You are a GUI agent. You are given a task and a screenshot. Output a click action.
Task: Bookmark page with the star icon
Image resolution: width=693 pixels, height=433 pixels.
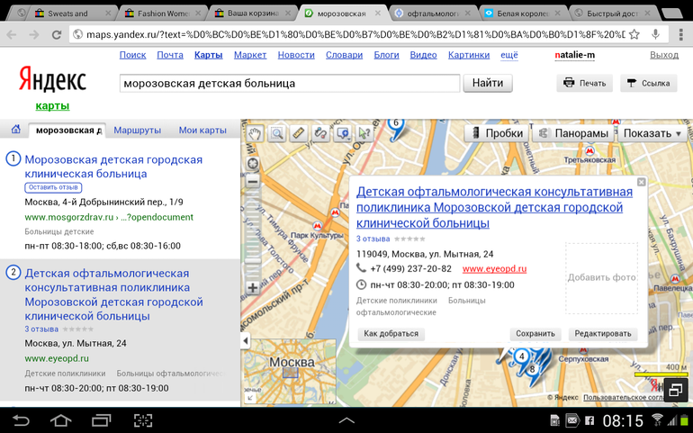click(634, 34)
